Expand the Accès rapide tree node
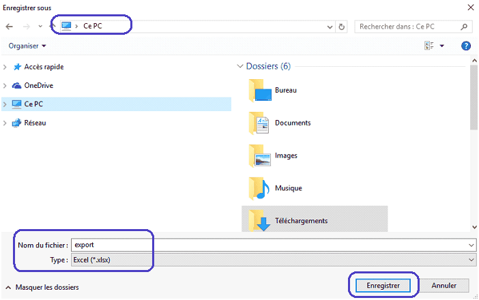The width and height of the screenshot is (479, 300). click(x=6, y=67)
